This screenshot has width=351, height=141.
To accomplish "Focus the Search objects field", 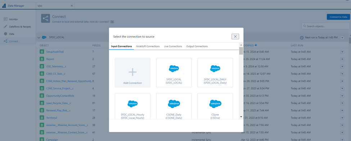I will (x=326, y=26).
